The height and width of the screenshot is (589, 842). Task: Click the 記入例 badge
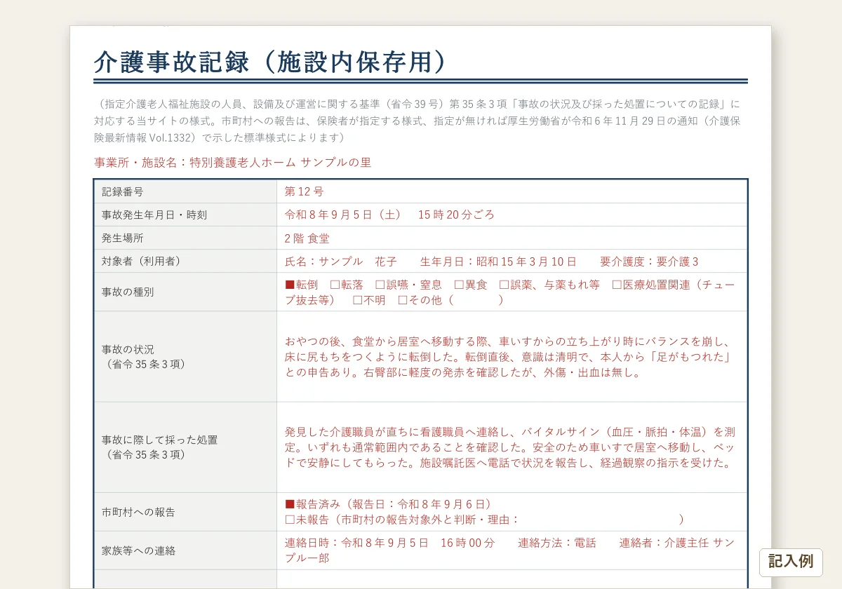(791, 562)
